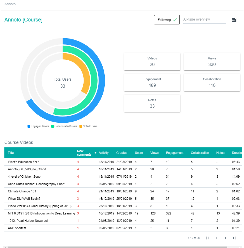The height and width of the screenshot is (248, 244).
Task: Sort table by Engagement column
Action: pyautogui.click(x=175, y=153)
